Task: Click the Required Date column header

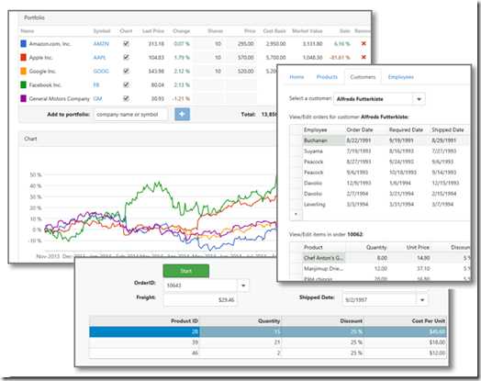Action: coord(409,129)
